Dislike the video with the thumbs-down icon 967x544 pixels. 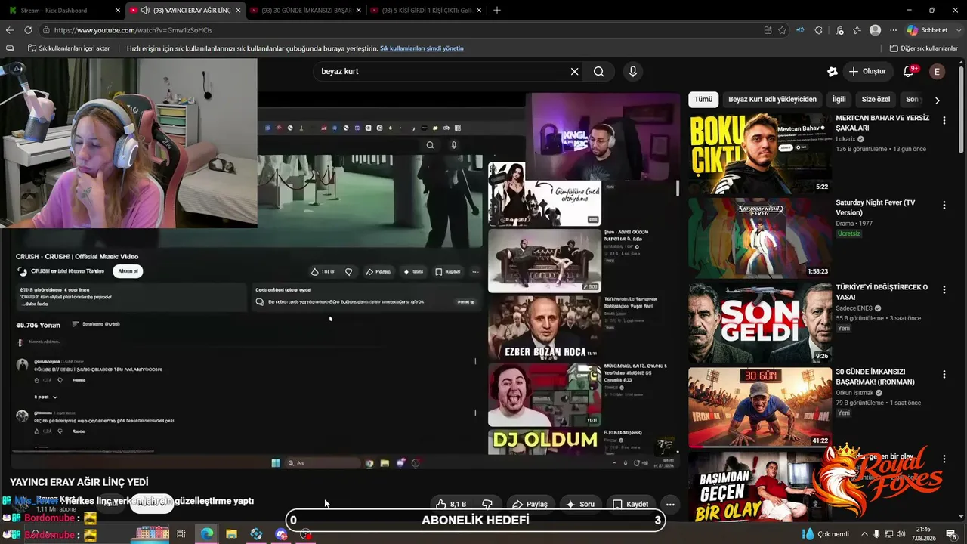[x=487, y=504]
